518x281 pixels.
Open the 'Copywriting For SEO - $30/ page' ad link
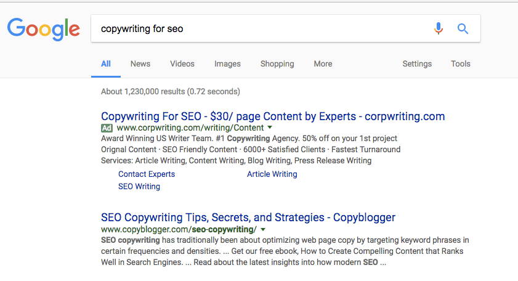click(x=273, y=116)
